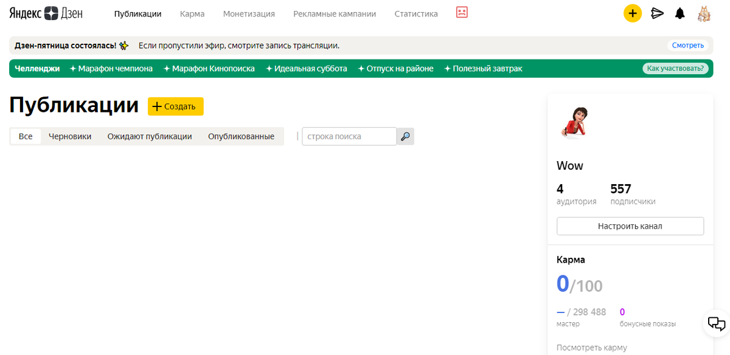
Task: Open the Марафон Кинопоиска challenge
Action: (209, 69)
